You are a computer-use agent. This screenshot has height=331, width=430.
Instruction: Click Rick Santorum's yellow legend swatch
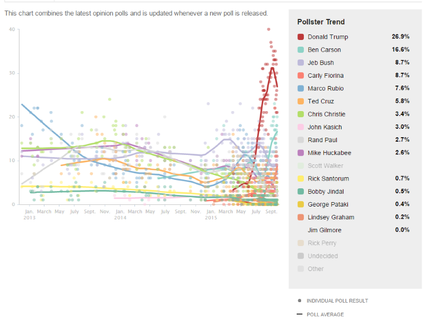(301, 179)
